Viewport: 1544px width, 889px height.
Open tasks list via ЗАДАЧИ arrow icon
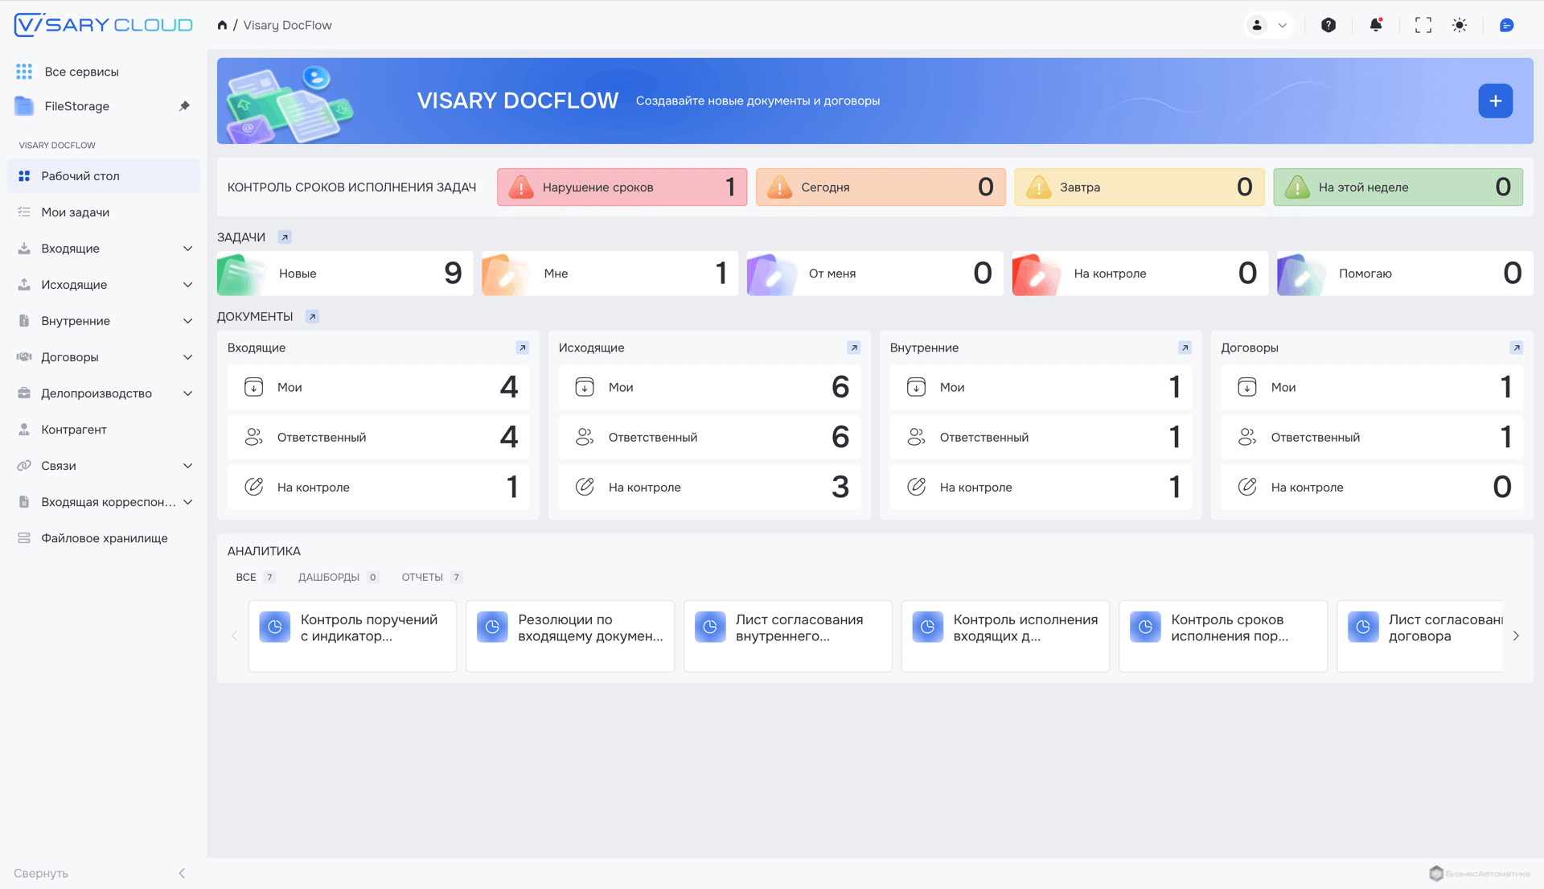coord(284,237)
